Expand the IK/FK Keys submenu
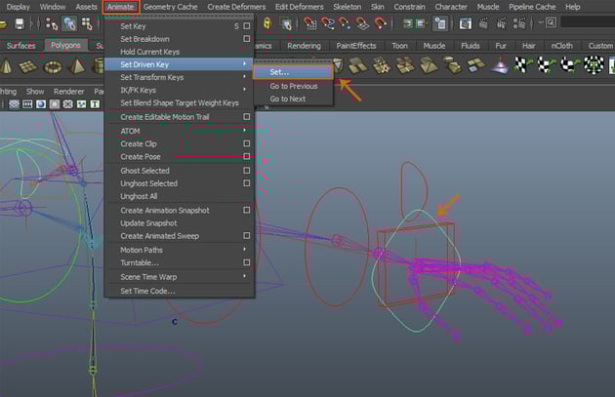This screenshot has width=615, height=397. (x=180, y=90)
